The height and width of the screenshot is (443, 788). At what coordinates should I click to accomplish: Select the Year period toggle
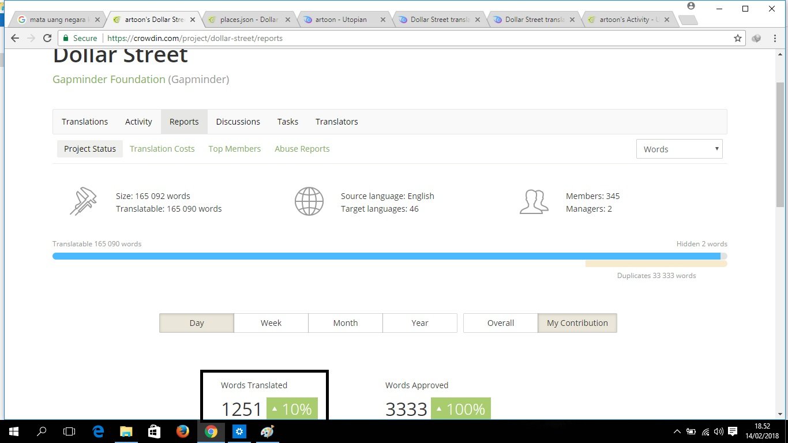point(420,323)
